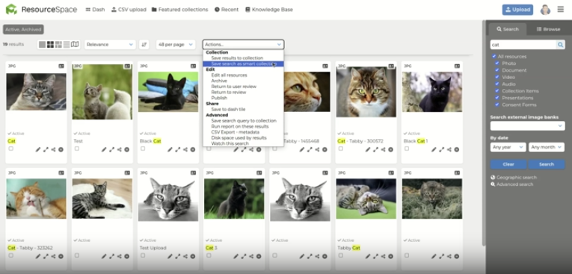
Task: Open the user profile avatar
Action: click(x=545, y=10)
